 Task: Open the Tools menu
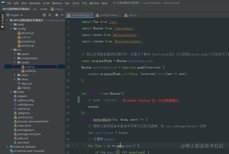76,3
